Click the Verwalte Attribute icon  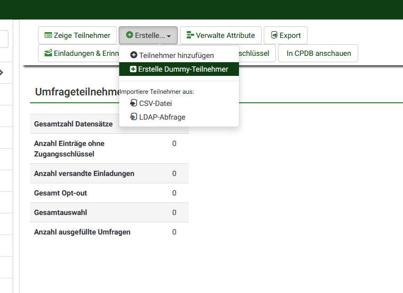pos(190,35)
